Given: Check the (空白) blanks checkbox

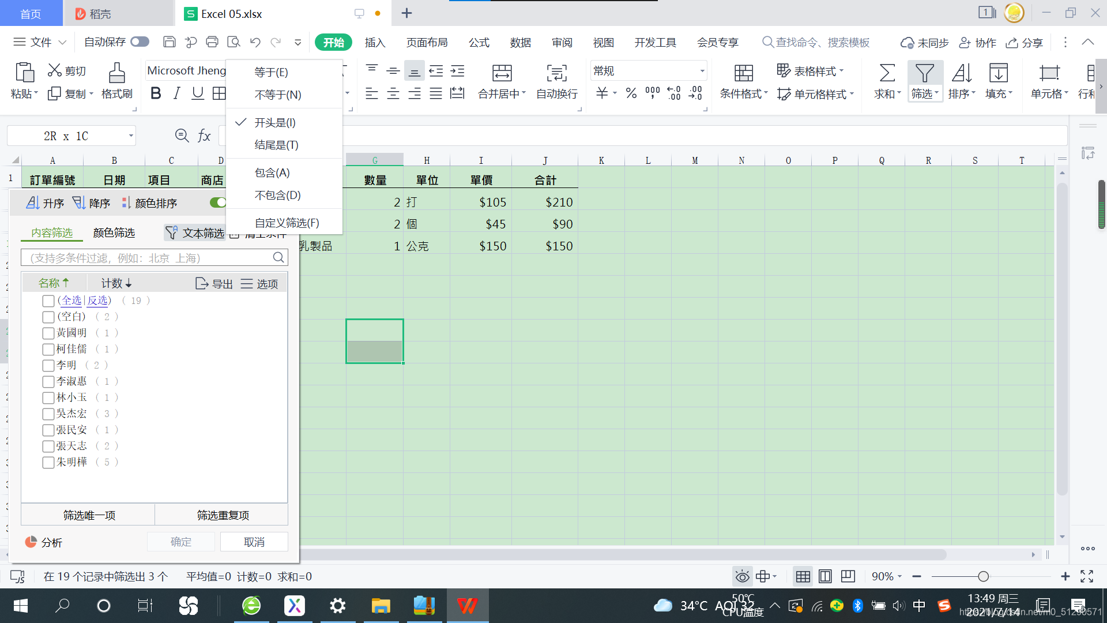Looking at the screenshot, I should tap(48, 317).
